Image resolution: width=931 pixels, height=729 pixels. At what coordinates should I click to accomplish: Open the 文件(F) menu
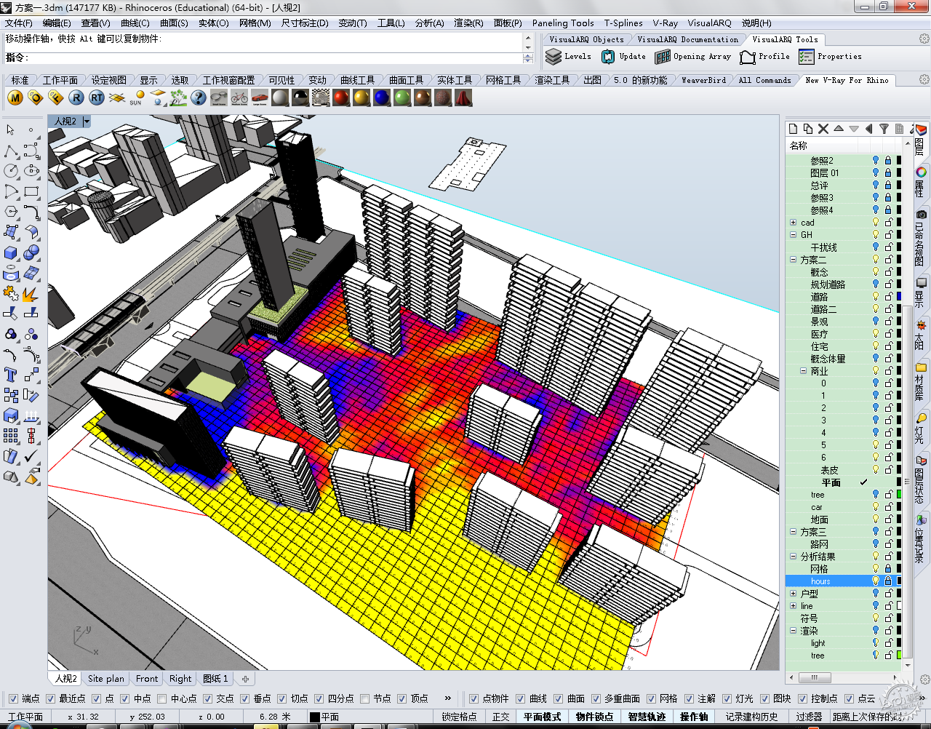(x=19, y=23)
